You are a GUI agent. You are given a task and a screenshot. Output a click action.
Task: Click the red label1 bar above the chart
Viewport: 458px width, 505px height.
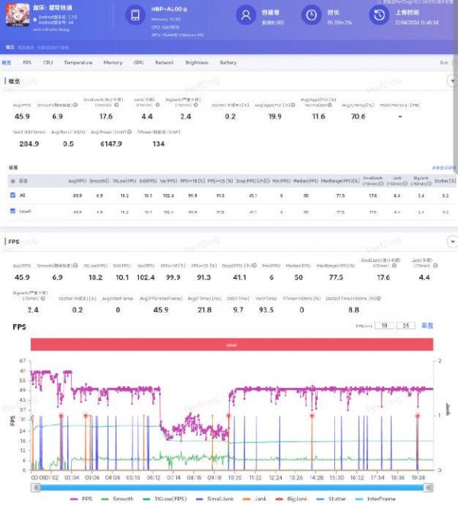(231, 345)
